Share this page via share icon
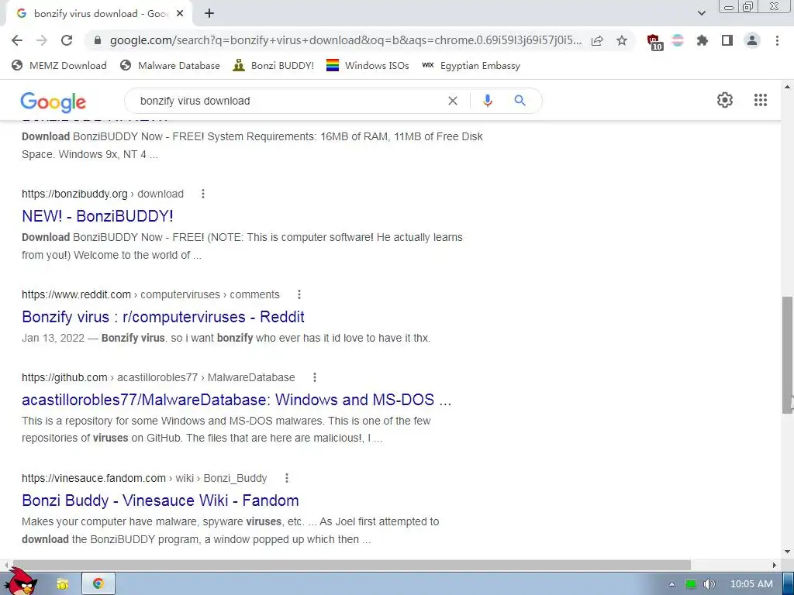 click(597, 40)
